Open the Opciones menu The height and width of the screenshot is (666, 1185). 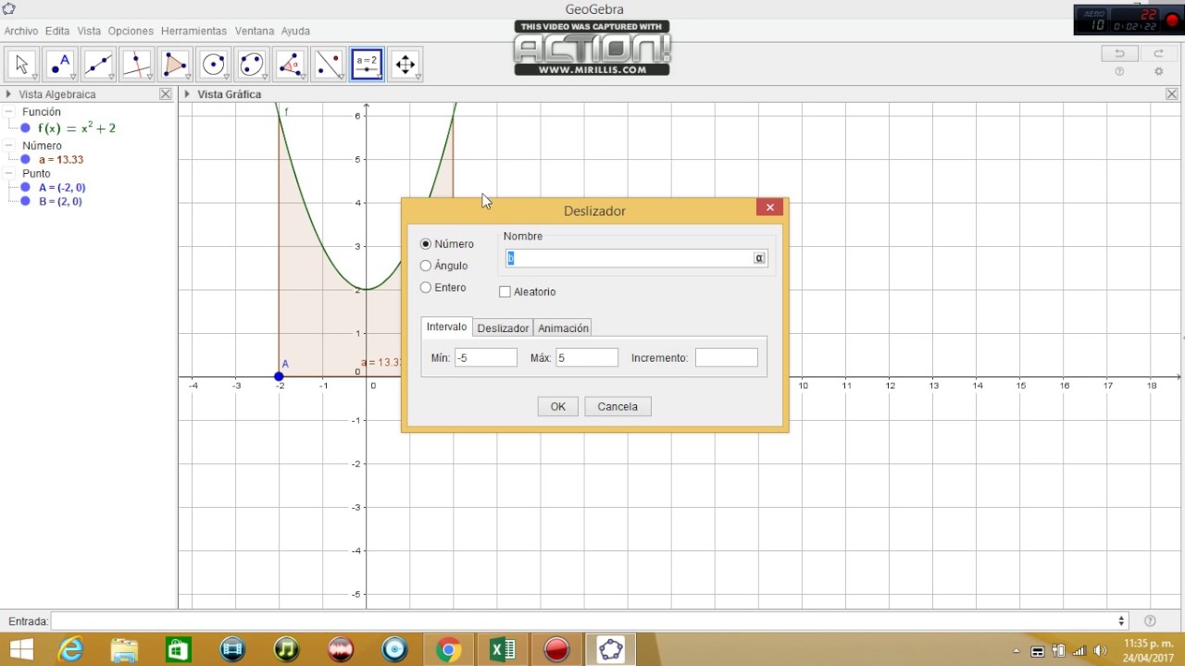pyautogui.click(x=131, y=31)
